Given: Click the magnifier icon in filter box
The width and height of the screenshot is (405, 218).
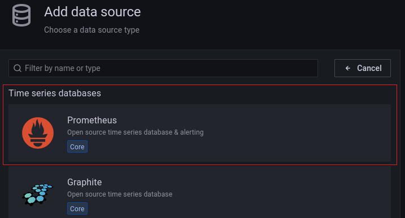Looking at the screenshot, I should click(18, 68).
